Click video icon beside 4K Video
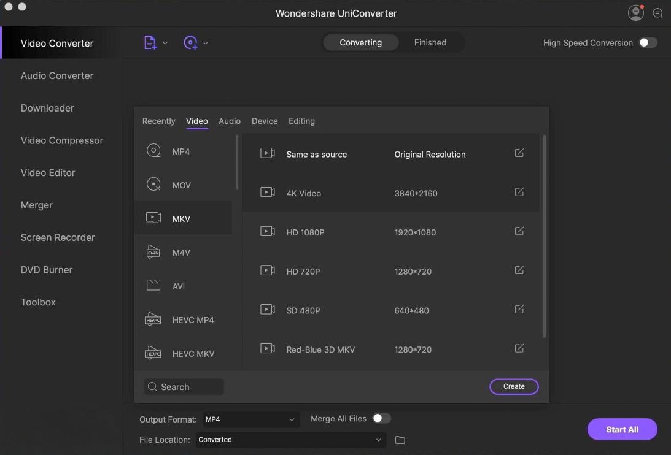This screenshot has width=671, height=455. pos(268,192)
